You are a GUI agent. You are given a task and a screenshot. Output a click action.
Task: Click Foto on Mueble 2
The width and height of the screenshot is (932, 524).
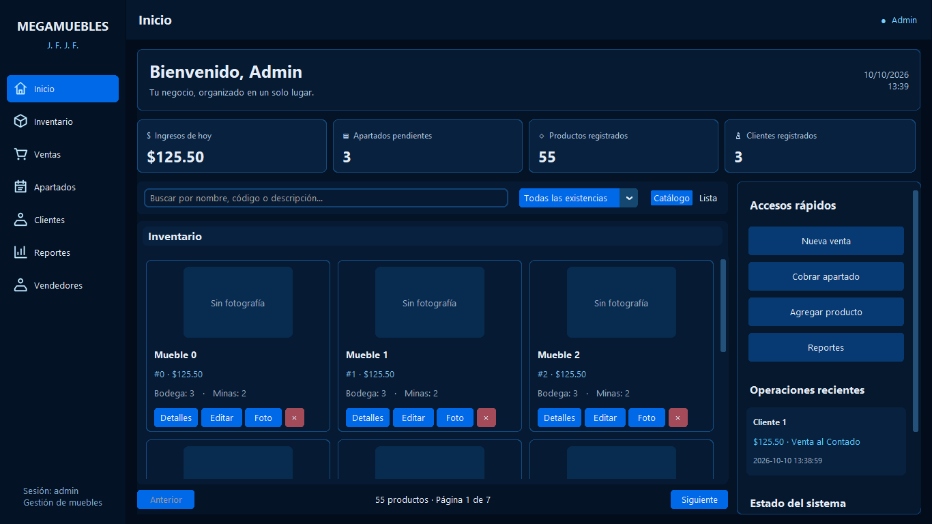[647, 418]
